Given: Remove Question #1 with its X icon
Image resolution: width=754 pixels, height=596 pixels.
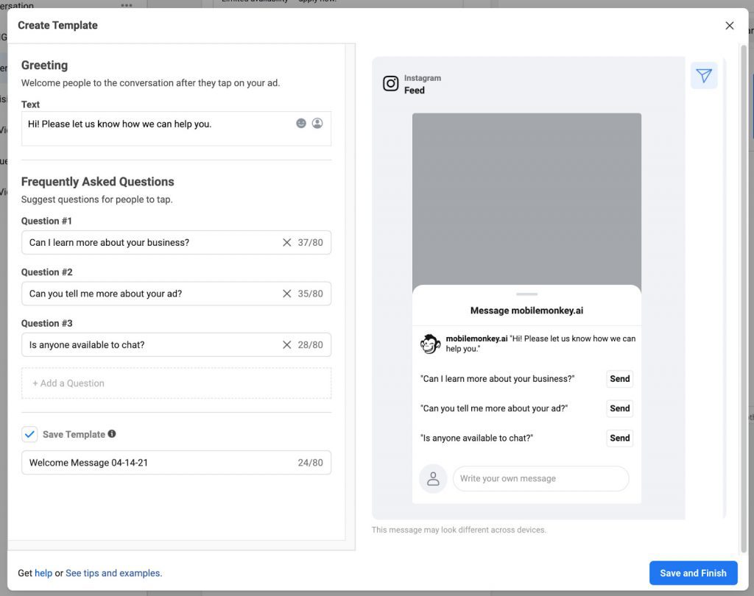Looking at the screenshot, I should 286,243.
